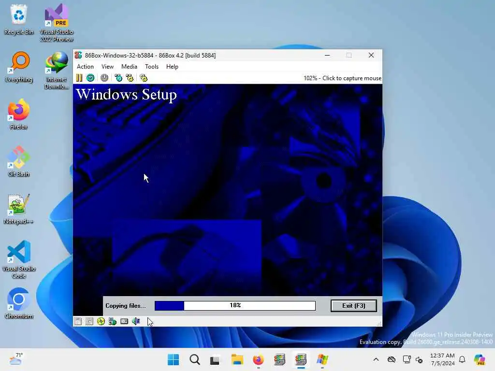Send Ctrl+Alt+Esc via toolbar icon

(x=130, y=78)
